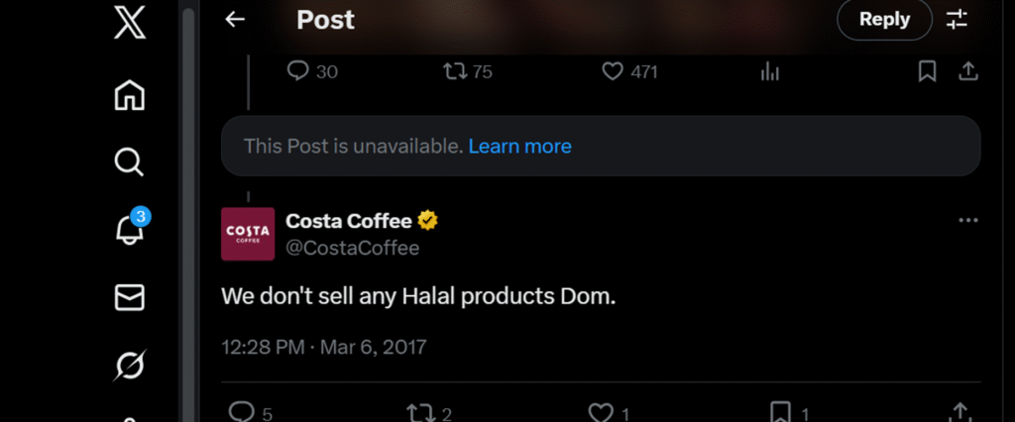Click Costa Coffee profile avatar
This screenshot has height=422, width=1015.
pyautogui.click(x=248, y=234)
